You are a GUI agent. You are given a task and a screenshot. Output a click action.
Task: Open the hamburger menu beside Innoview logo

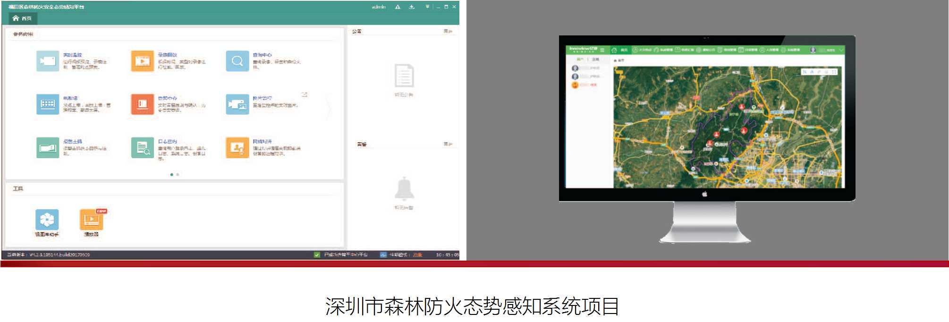(602, 50)
